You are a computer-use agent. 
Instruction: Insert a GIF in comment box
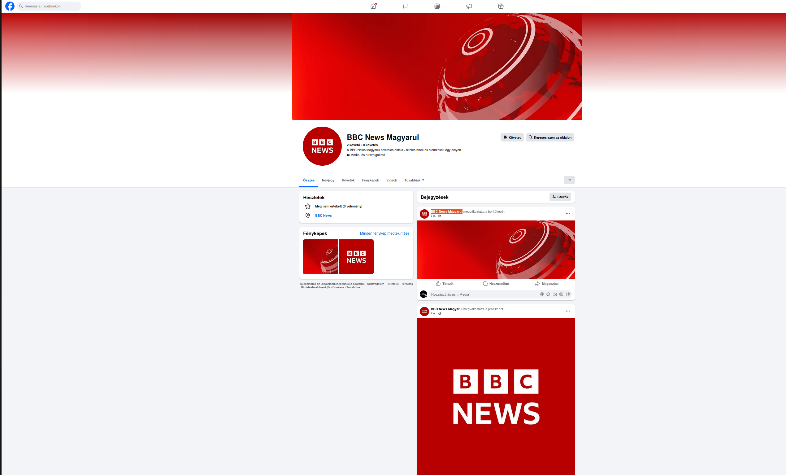561,294
